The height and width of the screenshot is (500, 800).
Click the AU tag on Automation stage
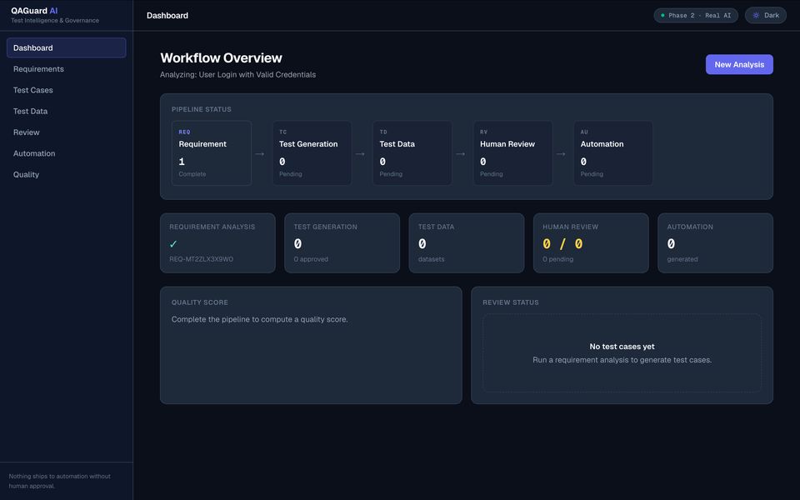pos(584,132)
